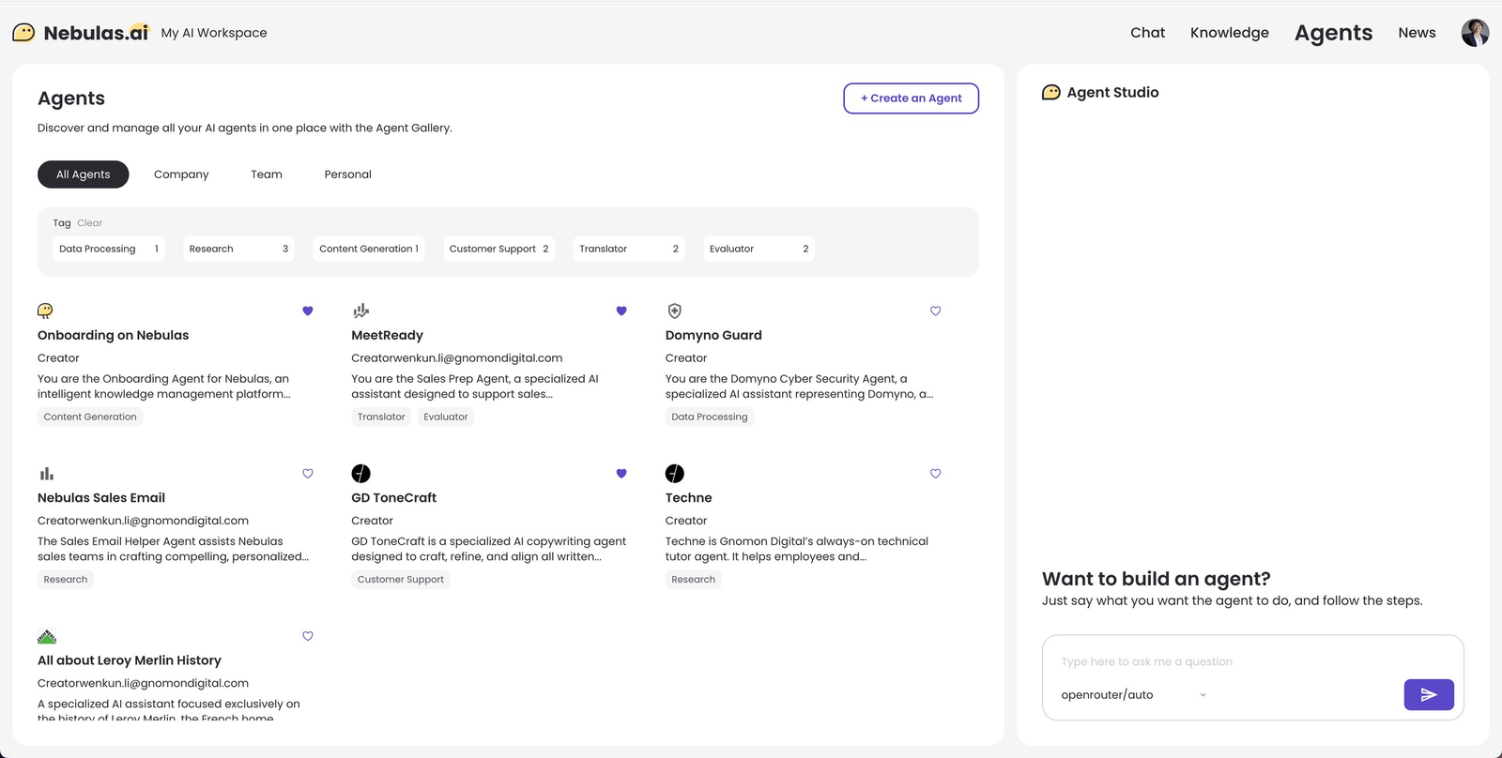Click Research tag on Techne card

(694, 580)
